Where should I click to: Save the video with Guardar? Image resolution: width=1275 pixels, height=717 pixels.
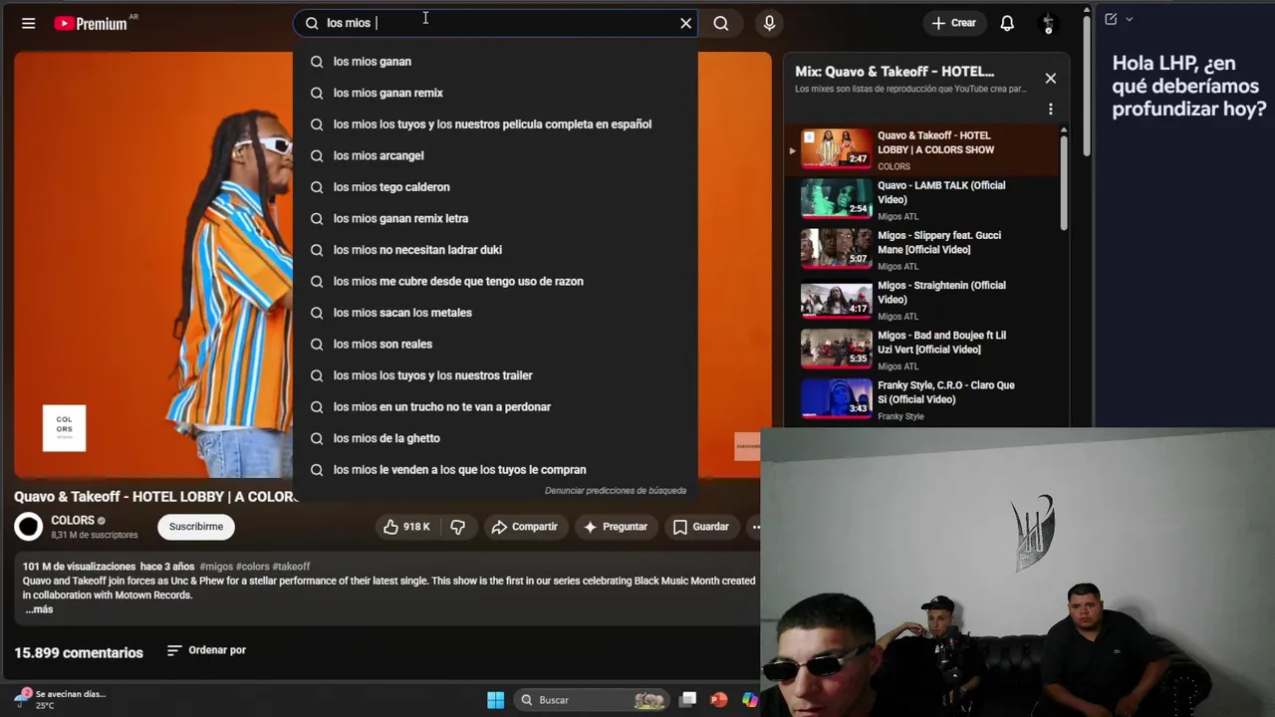[x=701, y=527]
